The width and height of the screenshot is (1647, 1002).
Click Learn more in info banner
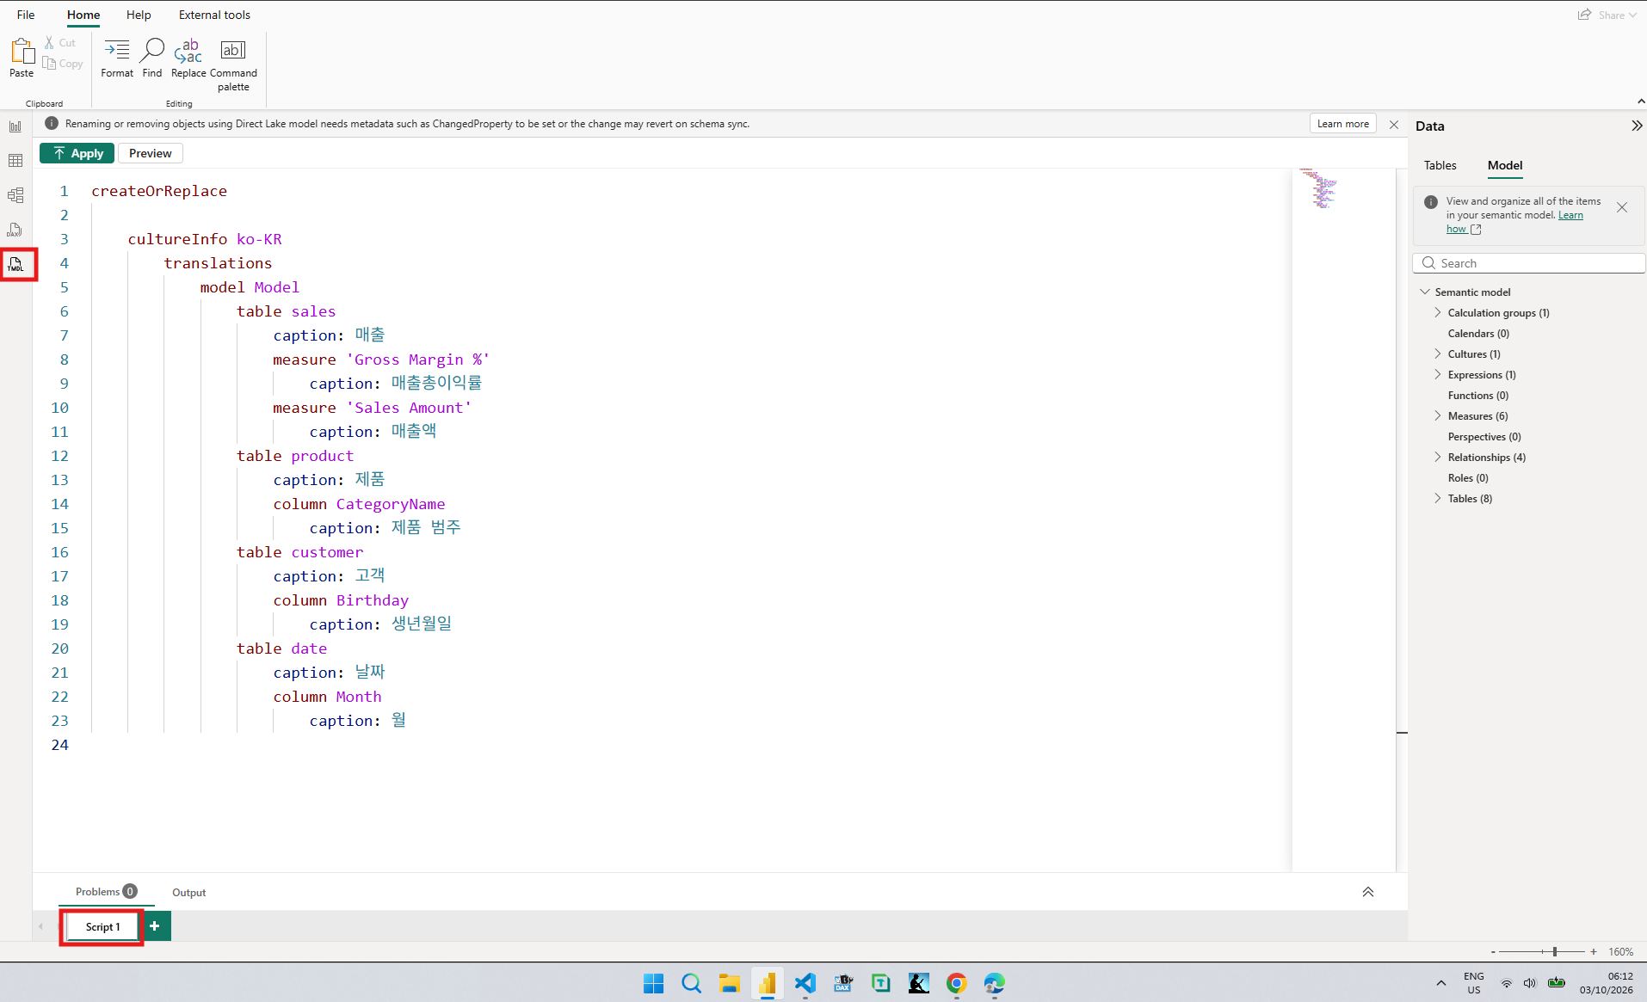1342,124
